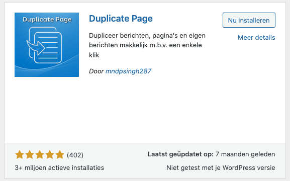This screenshot has width=290, height=181.
Task: Click the Duplicate Page plugin thumbnail
Action: (x=47, y=45)
